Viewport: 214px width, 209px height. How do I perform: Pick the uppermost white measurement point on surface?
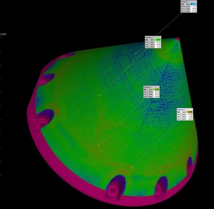tap(100, 95)
